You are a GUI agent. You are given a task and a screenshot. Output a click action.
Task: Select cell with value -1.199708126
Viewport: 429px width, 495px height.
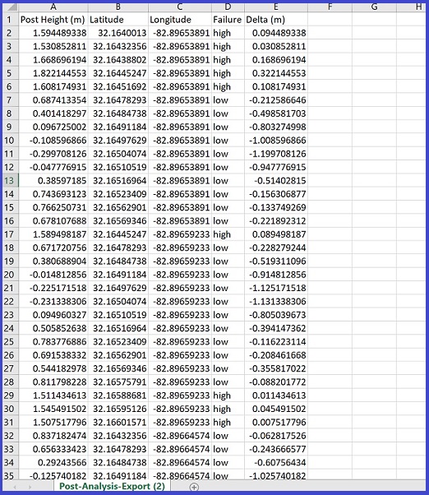tap(275, 154)
